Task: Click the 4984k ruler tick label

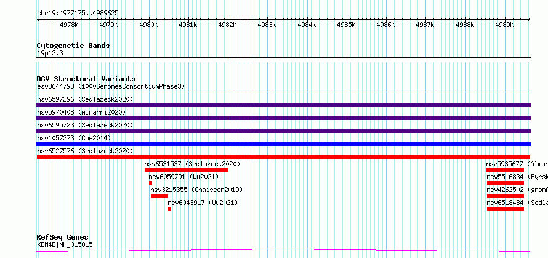Action: click(307, 25)
